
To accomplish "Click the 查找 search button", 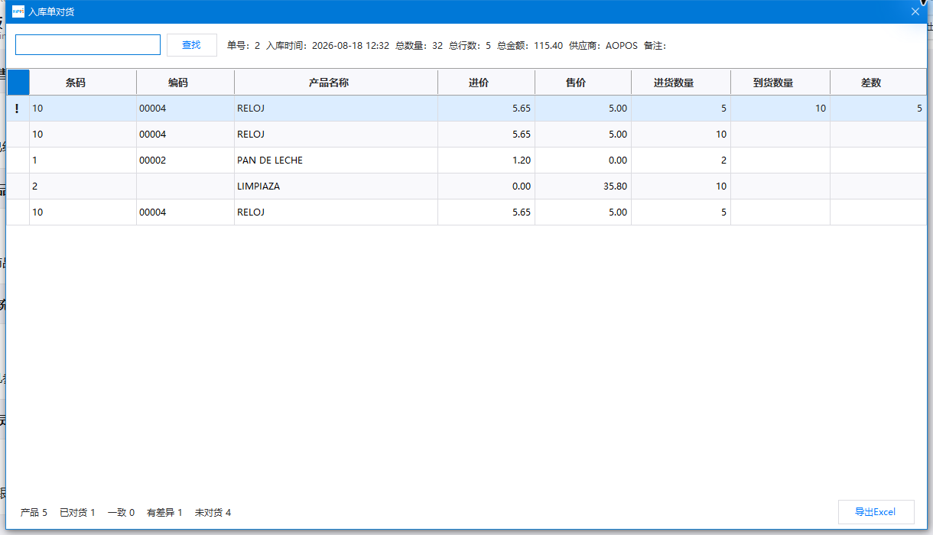I will pos(191,45).
